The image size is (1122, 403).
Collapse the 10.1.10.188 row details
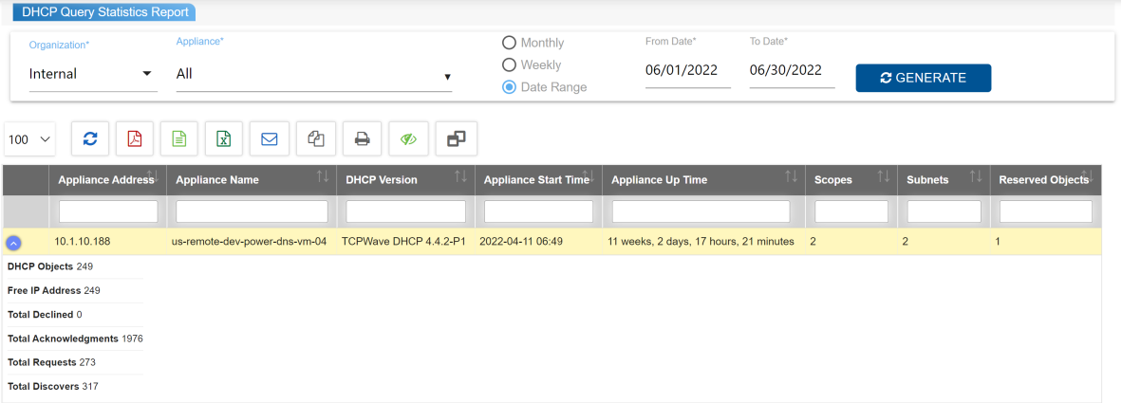14,242
